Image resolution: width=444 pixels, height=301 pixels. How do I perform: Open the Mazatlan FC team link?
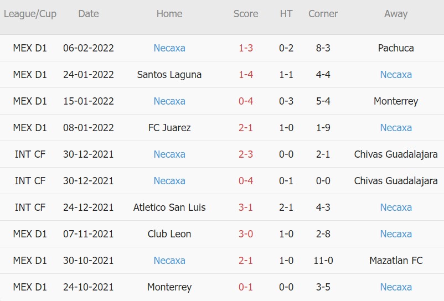pos(396,261)
